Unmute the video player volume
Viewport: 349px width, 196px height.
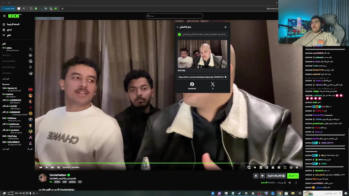tap(59, 167)
